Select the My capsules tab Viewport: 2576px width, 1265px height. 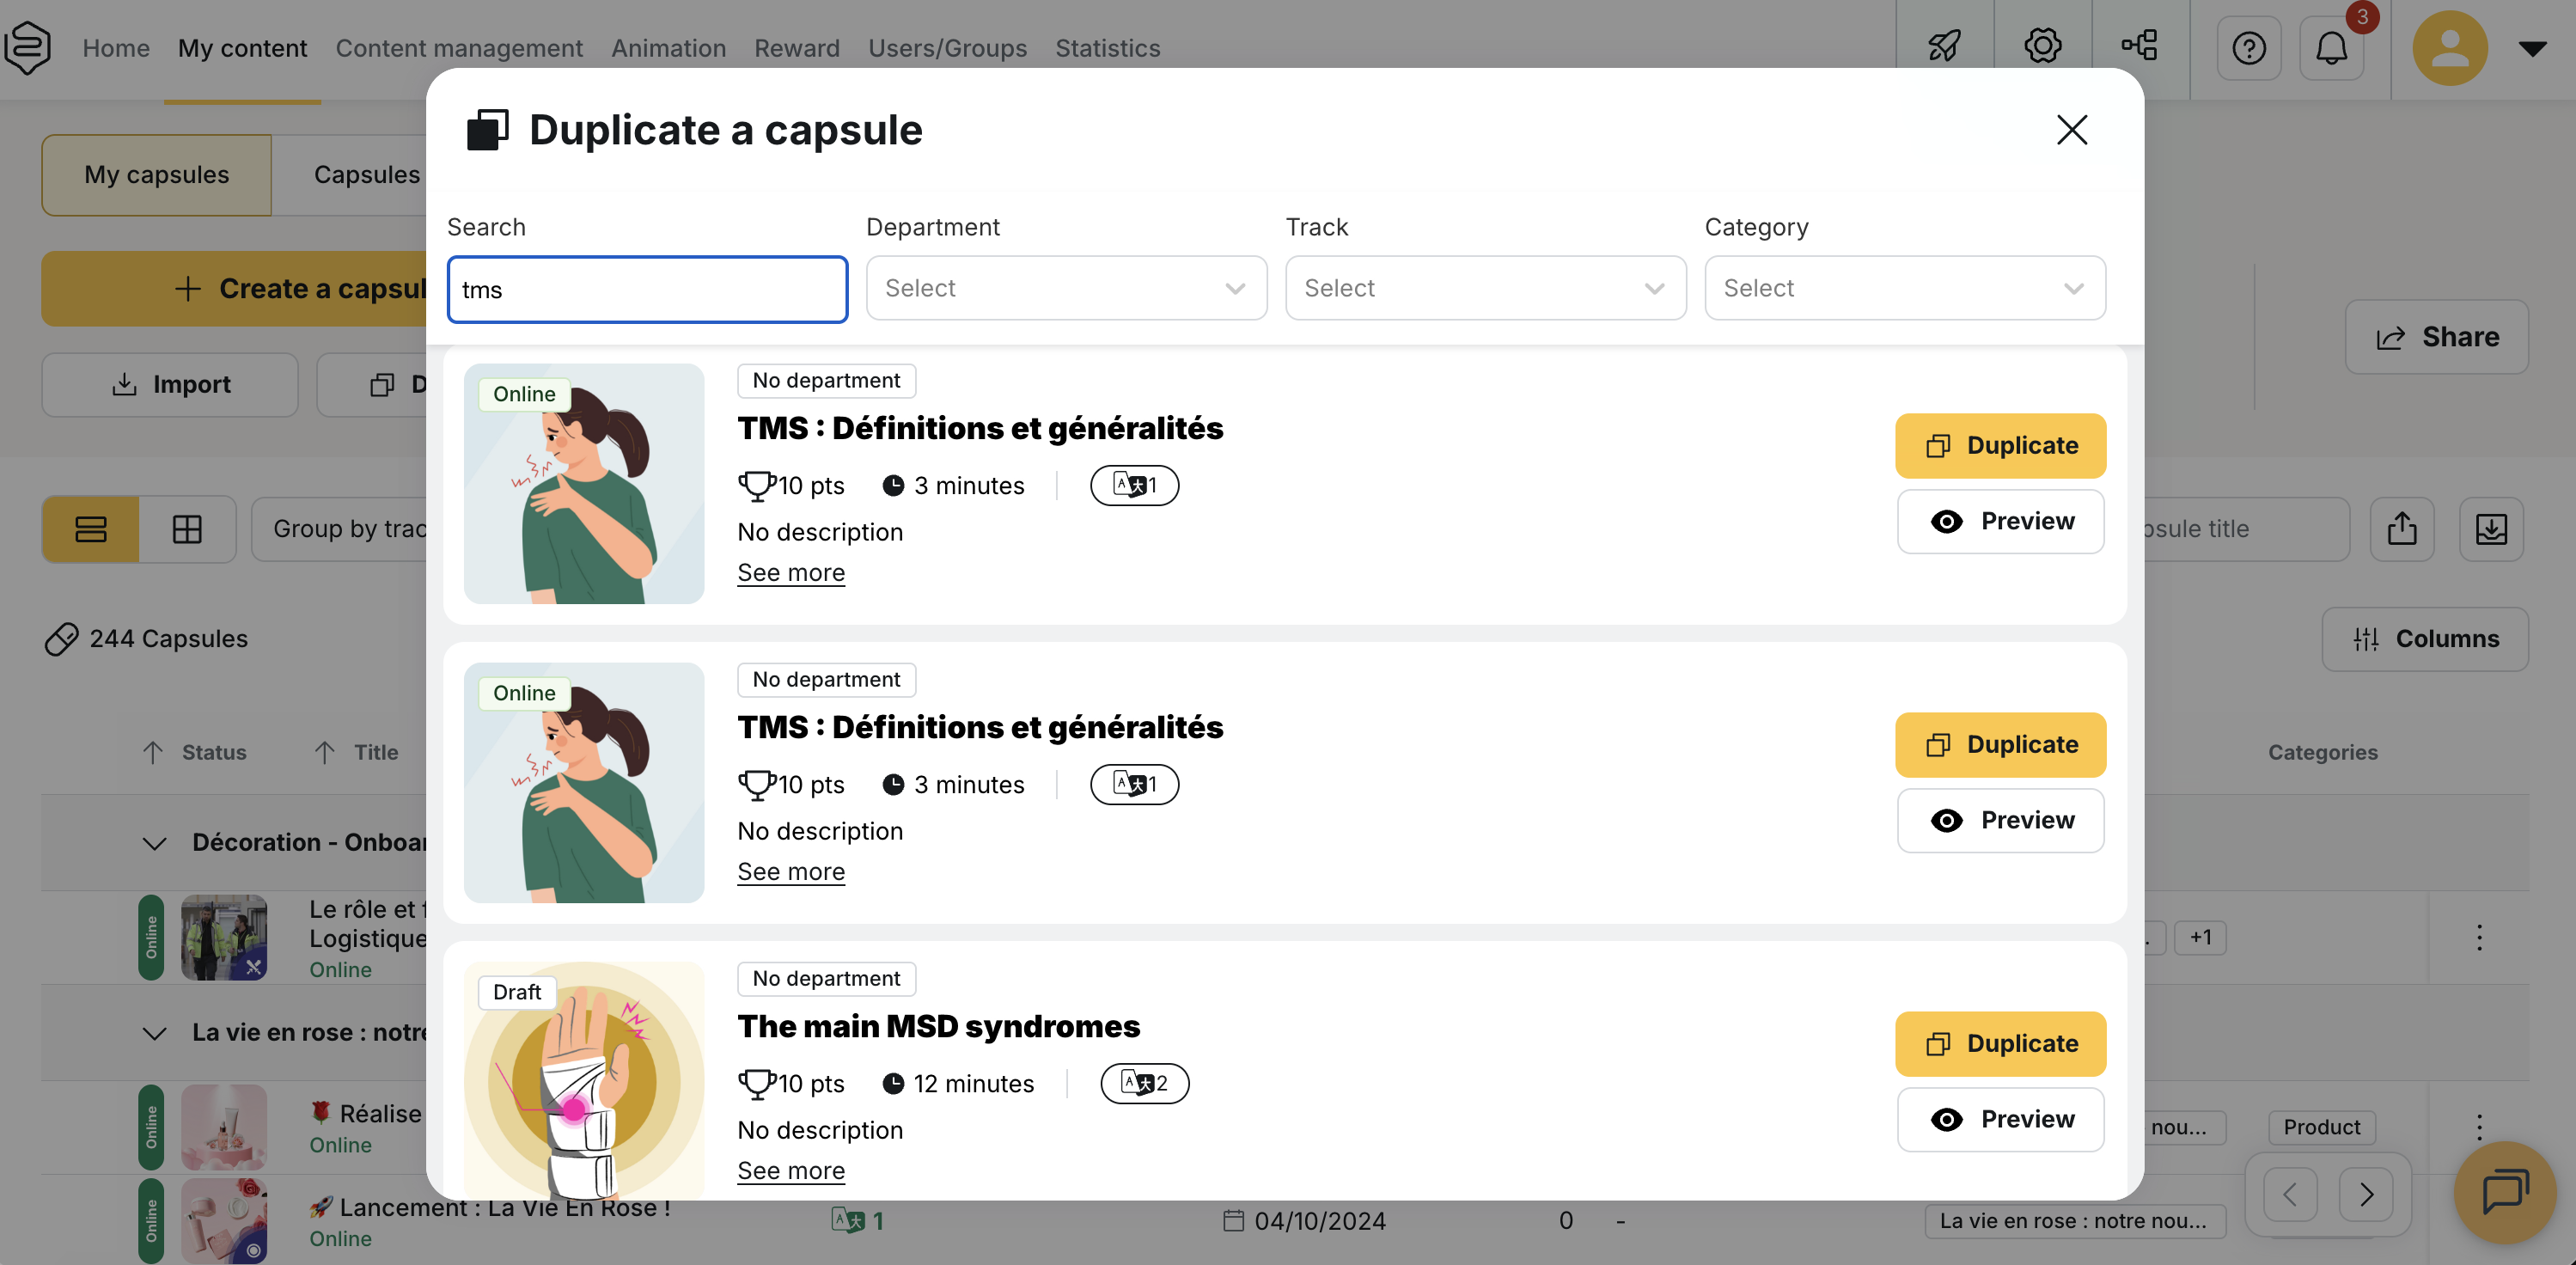[156, 175]
